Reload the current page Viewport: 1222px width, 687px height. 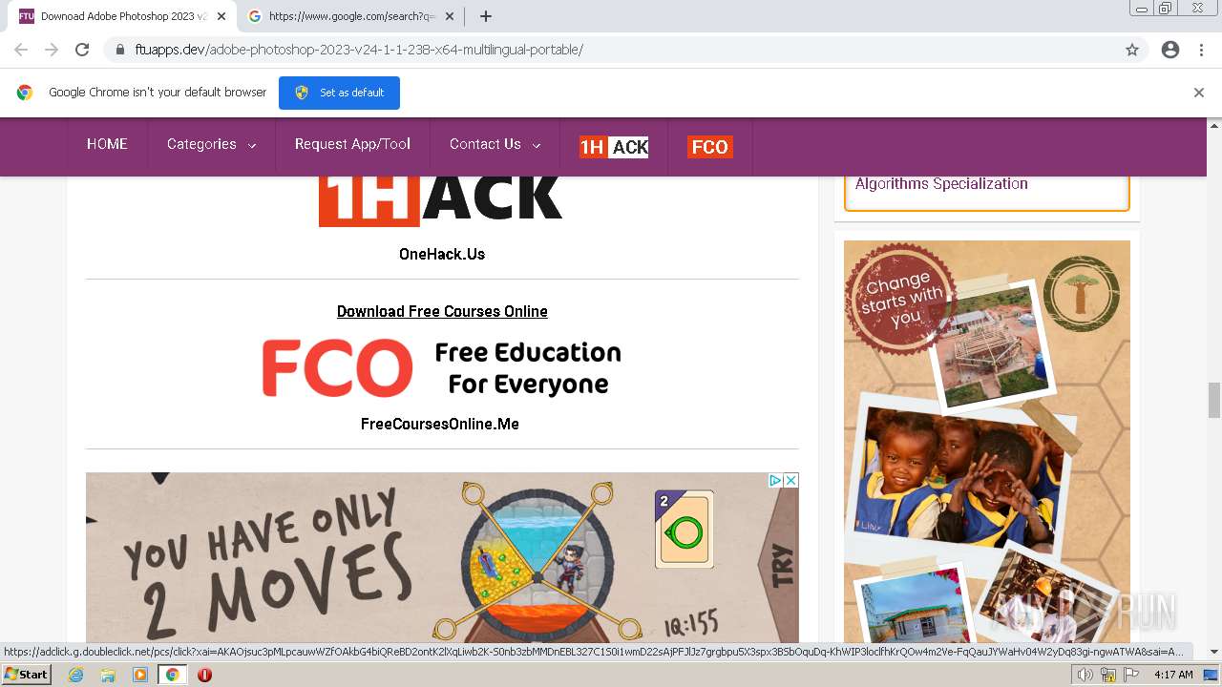[x=82, y=50]
